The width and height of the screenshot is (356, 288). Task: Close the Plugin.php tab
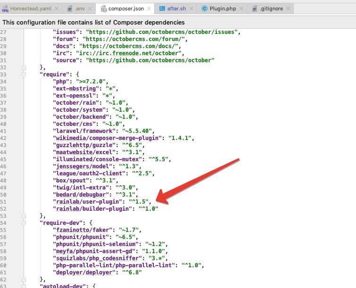[x=241, y=8]
